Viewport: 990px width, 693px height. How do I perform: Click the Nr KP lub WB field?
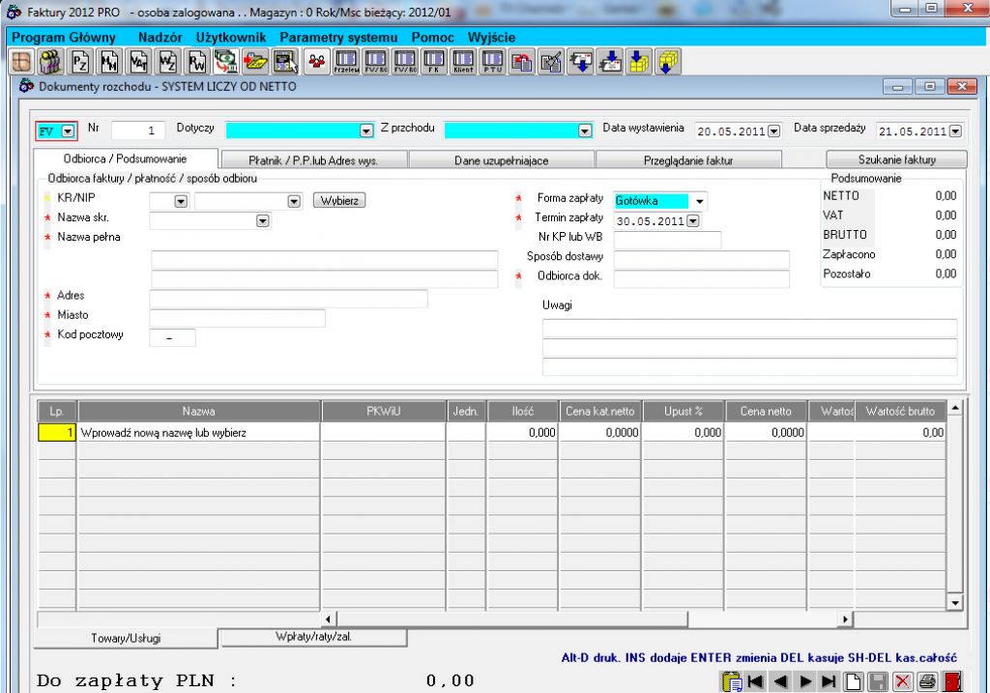[667, 240]
